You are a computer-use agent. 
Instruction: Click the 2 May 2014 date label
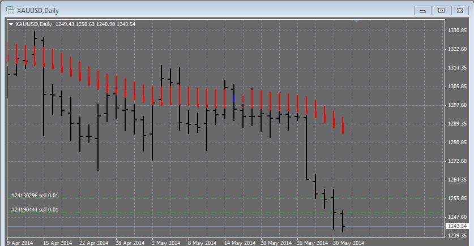click(166, 243)
